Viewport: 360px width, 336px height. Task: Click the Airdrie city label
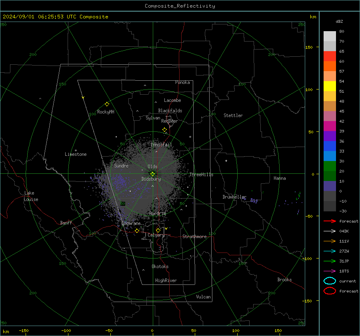pos(158,213)
